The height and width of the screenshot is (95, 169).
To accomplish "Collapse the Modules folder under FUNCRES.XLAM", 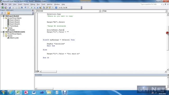I will coord(3,36).
